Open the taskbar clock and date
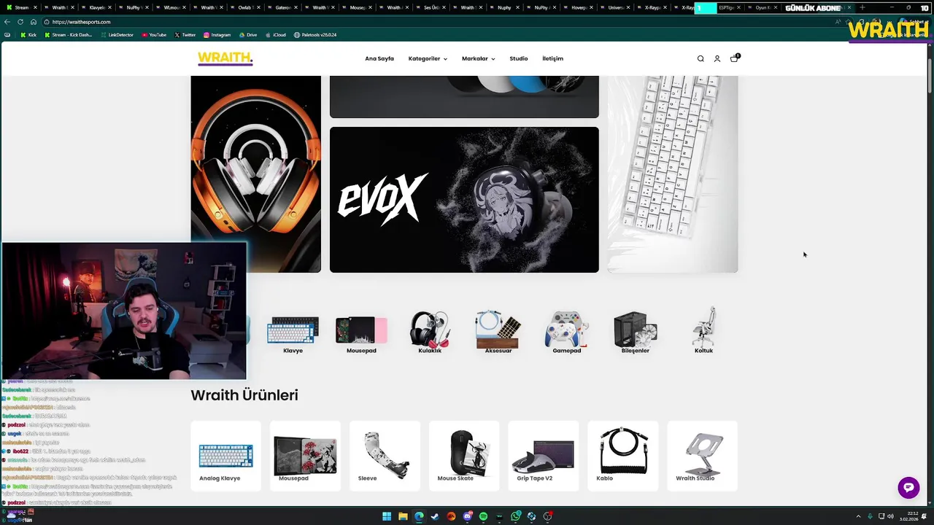This screenshot has height=525, width=934. point(908,516)
